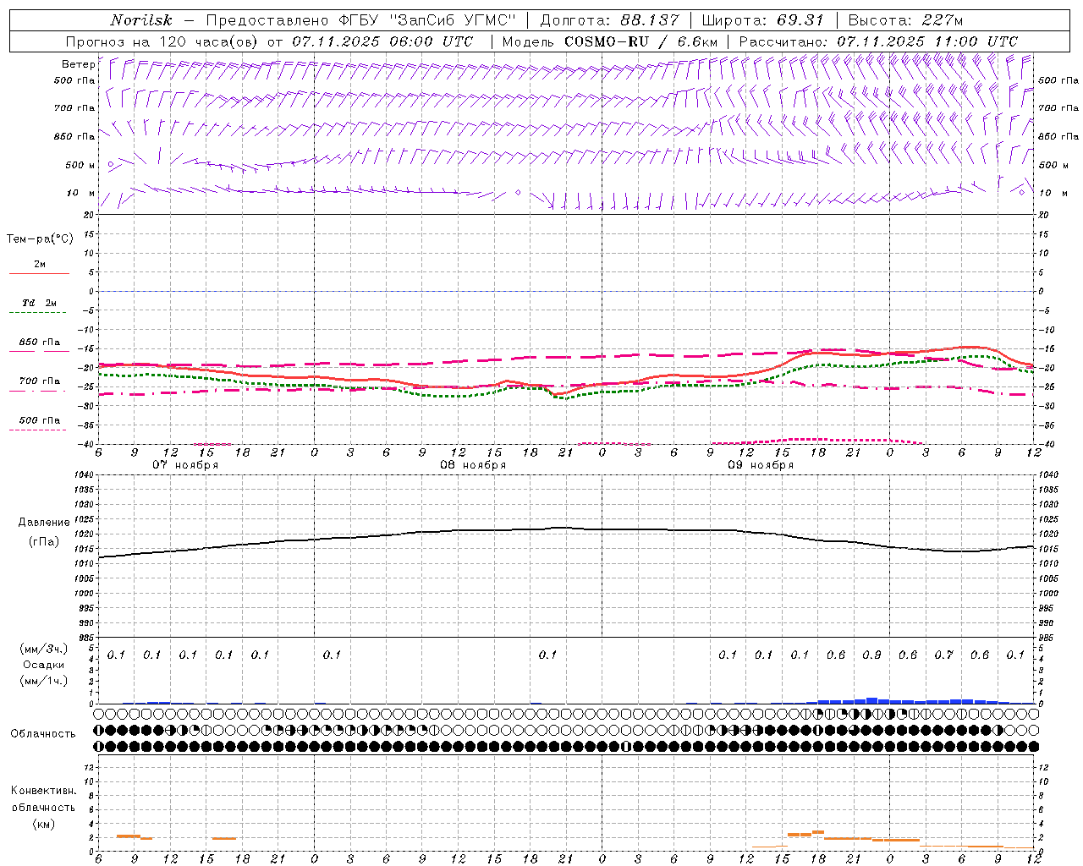Click the "850 гПа" entry in the temperature legend

pyautogui.click(x=40, y=343)
